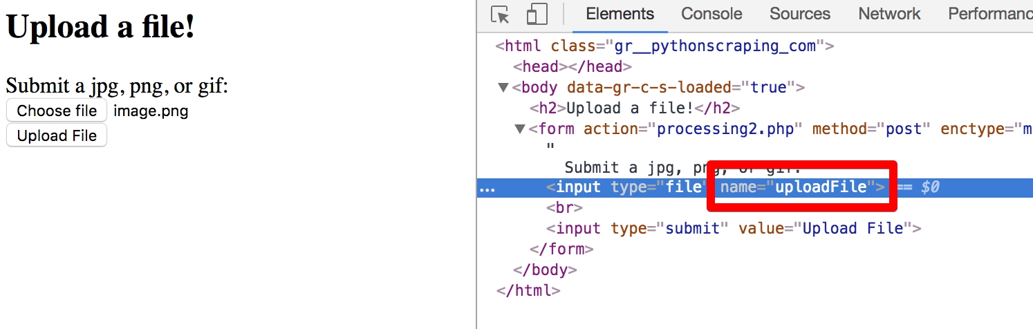Select the br element node
This screenshot has height=329, width=1033.
click(564, 207)
